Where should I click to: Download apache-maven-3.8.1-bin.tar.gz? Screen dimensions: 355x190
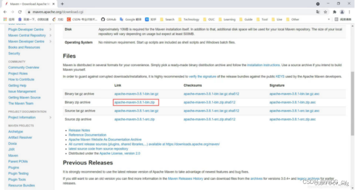pos(136,94)
